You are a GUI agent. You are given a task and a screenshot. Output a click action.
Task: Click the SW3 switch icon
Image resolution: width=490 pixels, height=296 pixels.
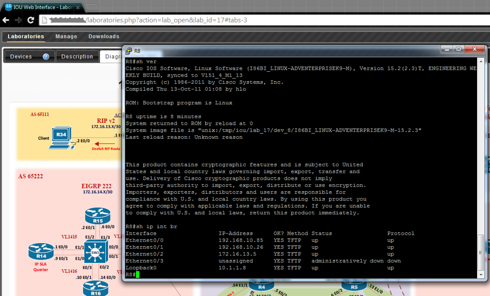point(96,252)
